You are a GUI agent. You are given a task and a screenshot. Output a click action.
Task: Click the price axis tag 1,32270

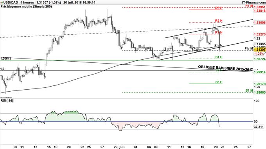point(260,34)
